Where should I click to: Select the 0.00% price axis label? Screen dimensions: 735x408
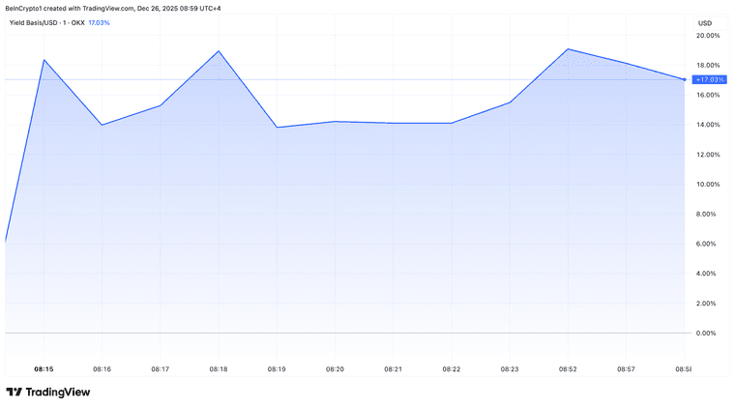point(708,333)
